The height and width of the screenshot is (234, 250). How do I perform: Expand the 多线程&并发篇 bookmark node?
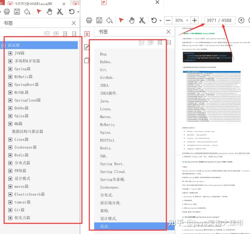[10, 61]
